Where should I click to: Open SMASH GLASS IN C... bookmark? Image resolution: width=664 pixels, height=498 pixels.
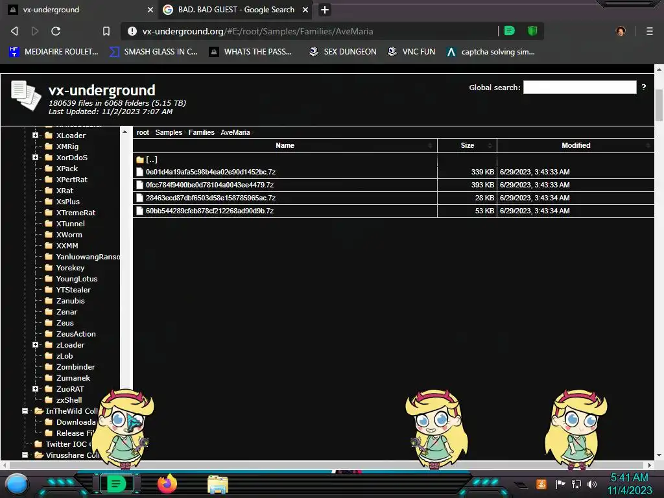153,52
